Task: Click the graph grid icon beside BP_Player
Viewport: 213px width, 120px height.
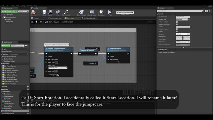Action: (x=46, y=22)
